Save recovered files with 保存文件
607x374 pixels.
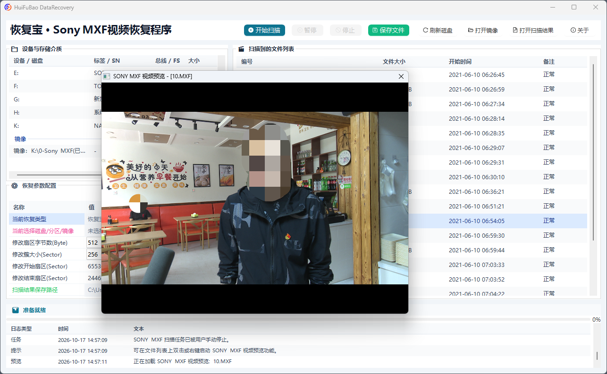tap(388, 30)
